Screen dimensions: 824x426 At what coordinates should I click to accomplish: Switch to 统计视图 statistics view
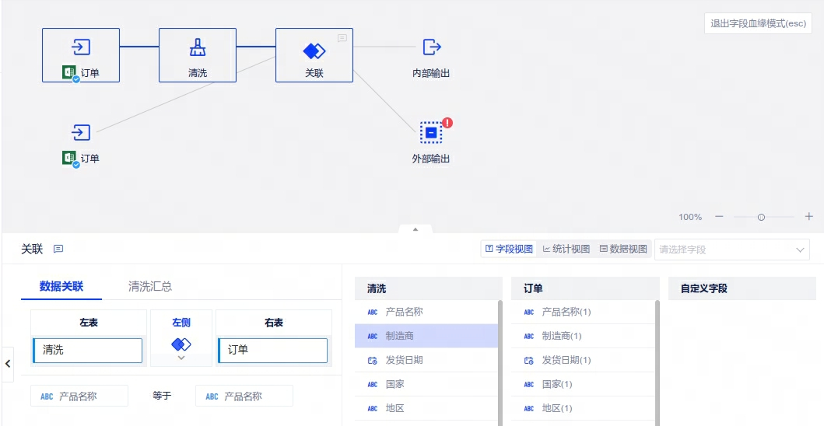pos(566,250)
